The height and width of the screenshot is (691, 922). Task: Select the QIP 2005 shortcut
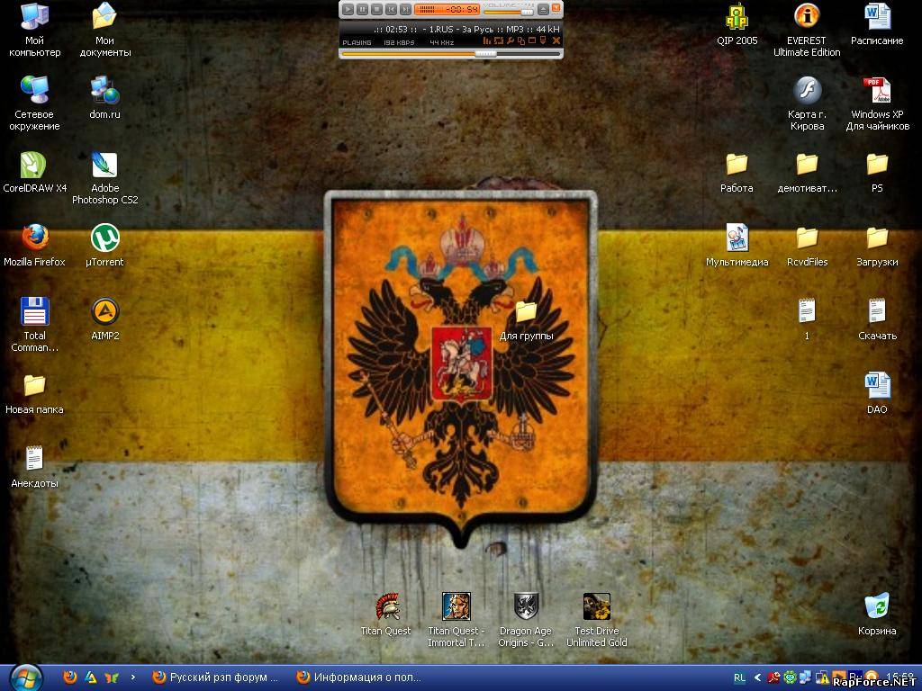pos(737,24)
